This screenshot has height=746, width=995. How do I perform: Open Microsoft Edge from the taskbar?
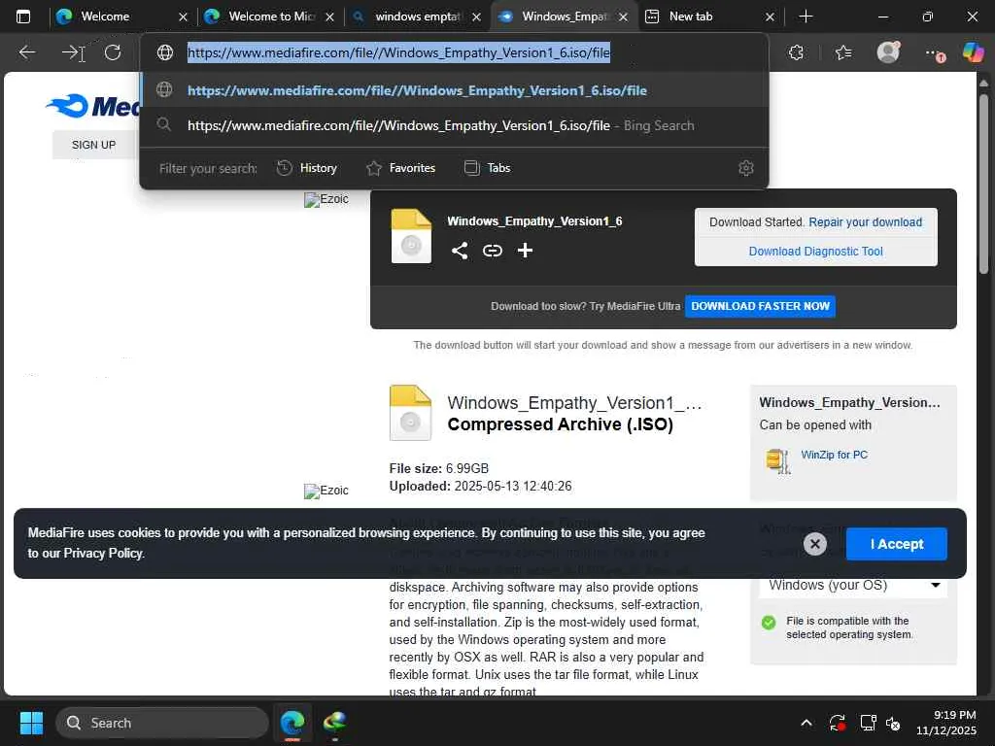pos(292,723)
